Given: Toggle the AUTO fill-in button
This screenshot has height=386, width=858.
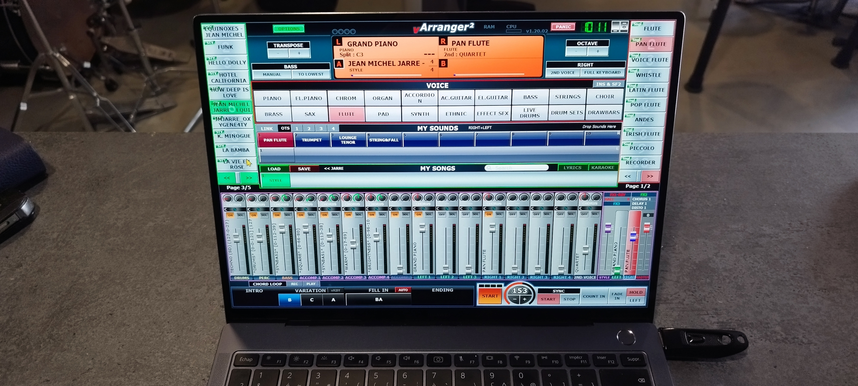Looking at the screenshot, I should click(x=403, y=290).
